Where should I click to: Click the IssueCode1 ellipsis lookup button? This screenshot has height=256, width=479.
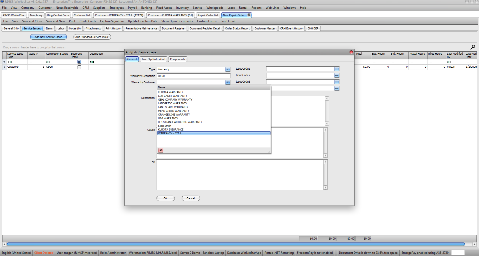point(337,69)
